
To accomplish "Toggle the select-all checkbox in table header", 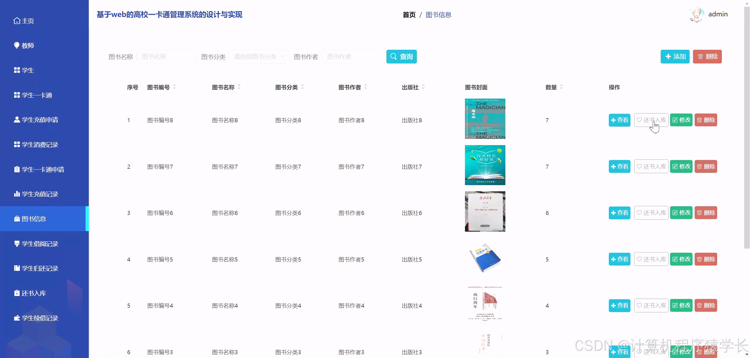I will (x=110, y=87).
